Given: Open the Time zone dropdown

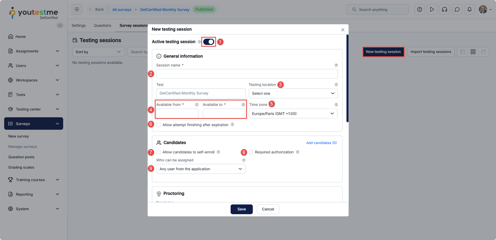Looking at the screenshot, I should (x=293, y=114).
